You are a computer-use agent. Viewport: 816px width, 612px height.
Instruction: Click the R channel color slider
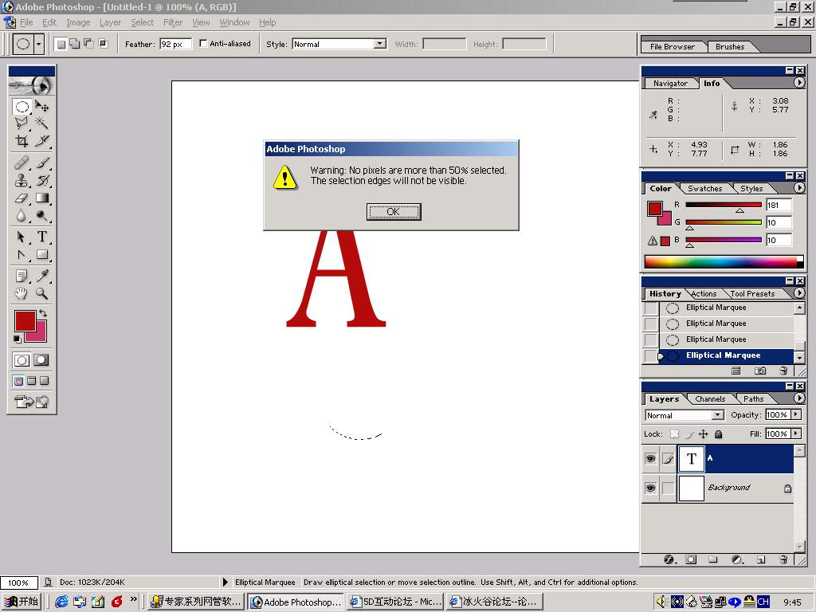[x=724, y=205]
